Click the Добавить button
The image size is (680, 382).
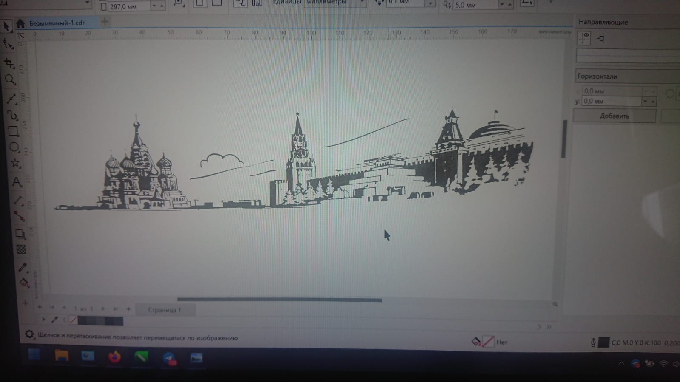[614, 116]
